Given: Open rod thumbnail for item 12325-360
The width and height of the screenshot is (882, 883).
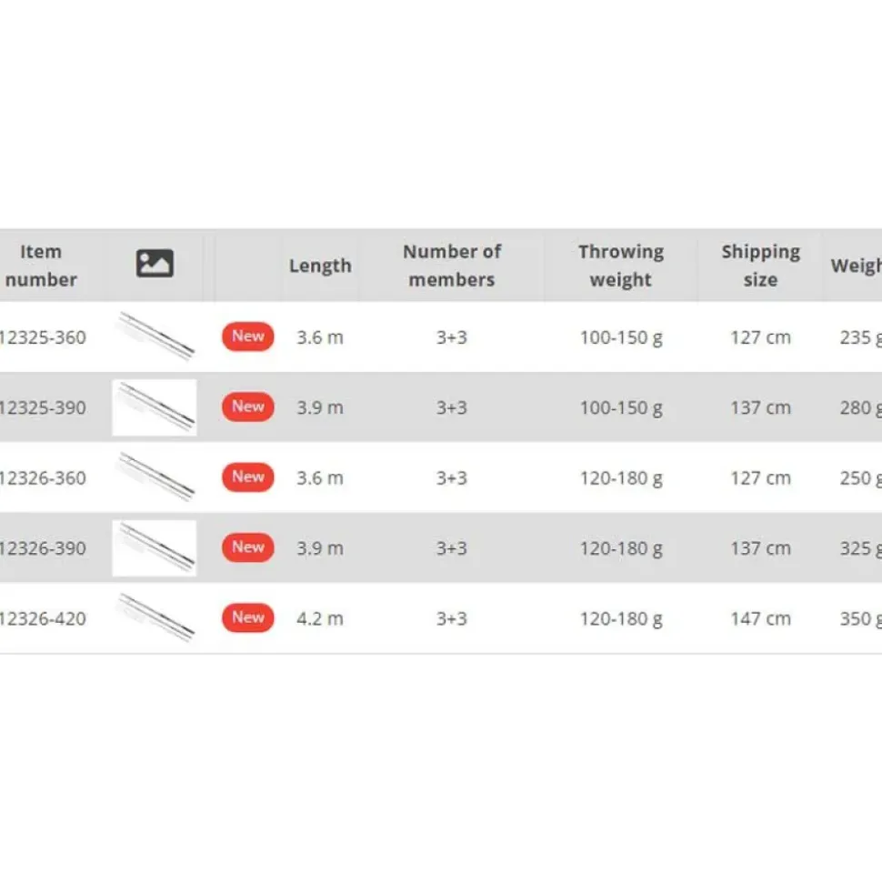Looking at the screenshot, I should coord(155,336).
